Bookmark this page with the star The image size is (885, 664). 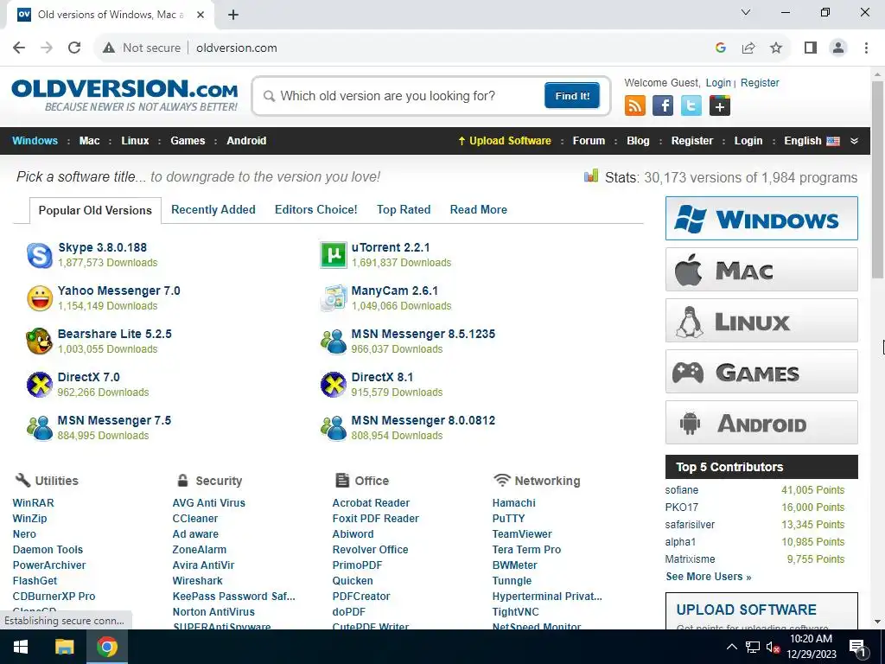coord(776,48)
